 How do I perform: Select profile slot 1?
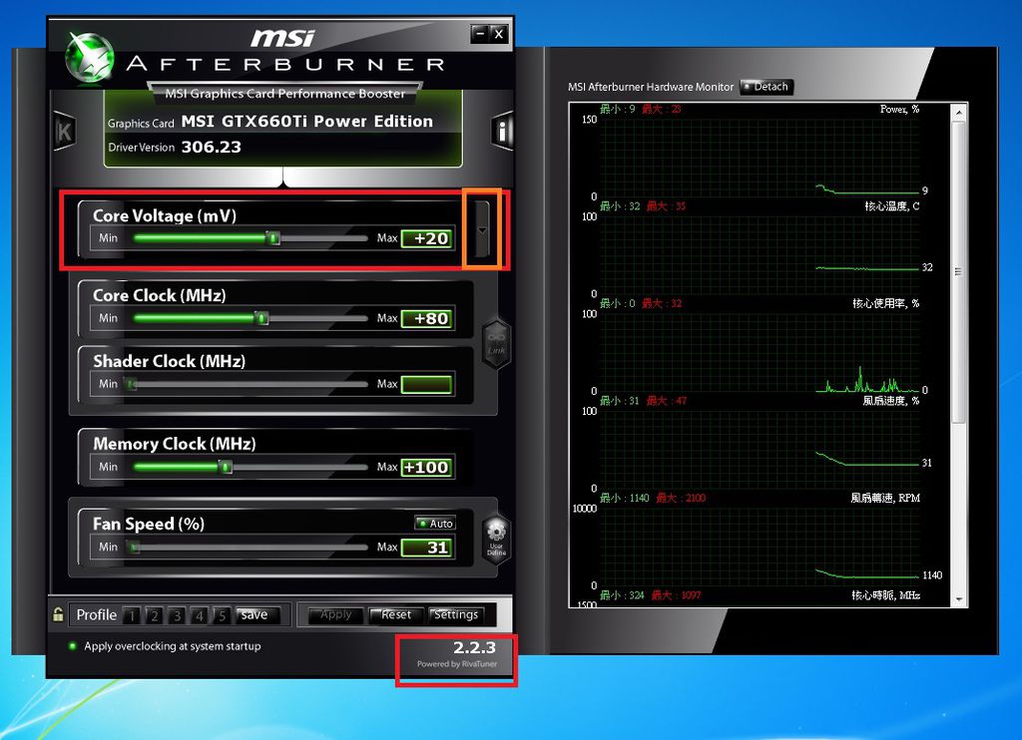[133, 615]
